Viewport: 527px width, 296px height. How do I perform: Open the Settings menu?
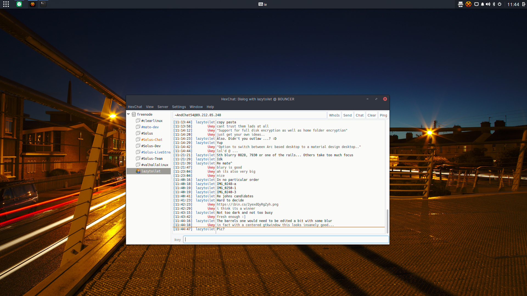point(179,107)
